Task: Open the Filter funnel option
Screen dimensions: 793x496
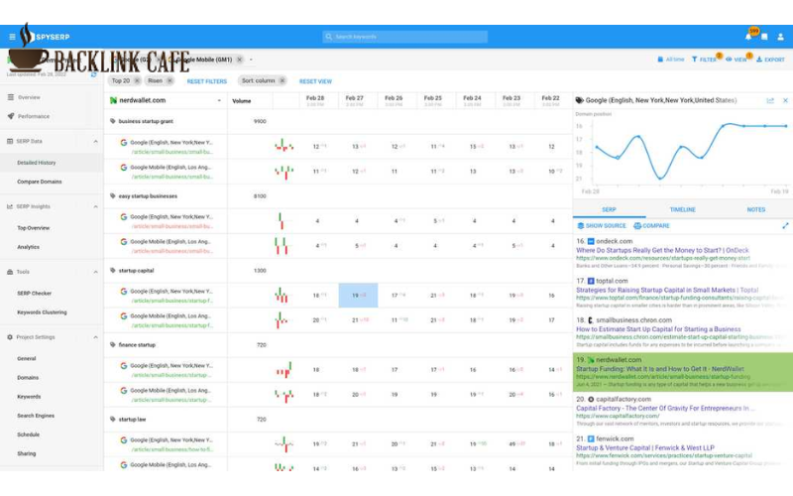Action: coord(705,60)
